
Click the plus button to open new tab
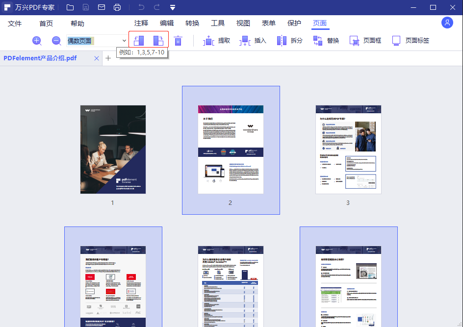coord(108,58)
